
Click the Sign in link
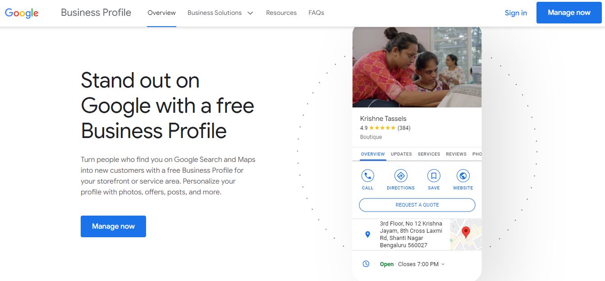pyautogui.click(x=516, y=13)
